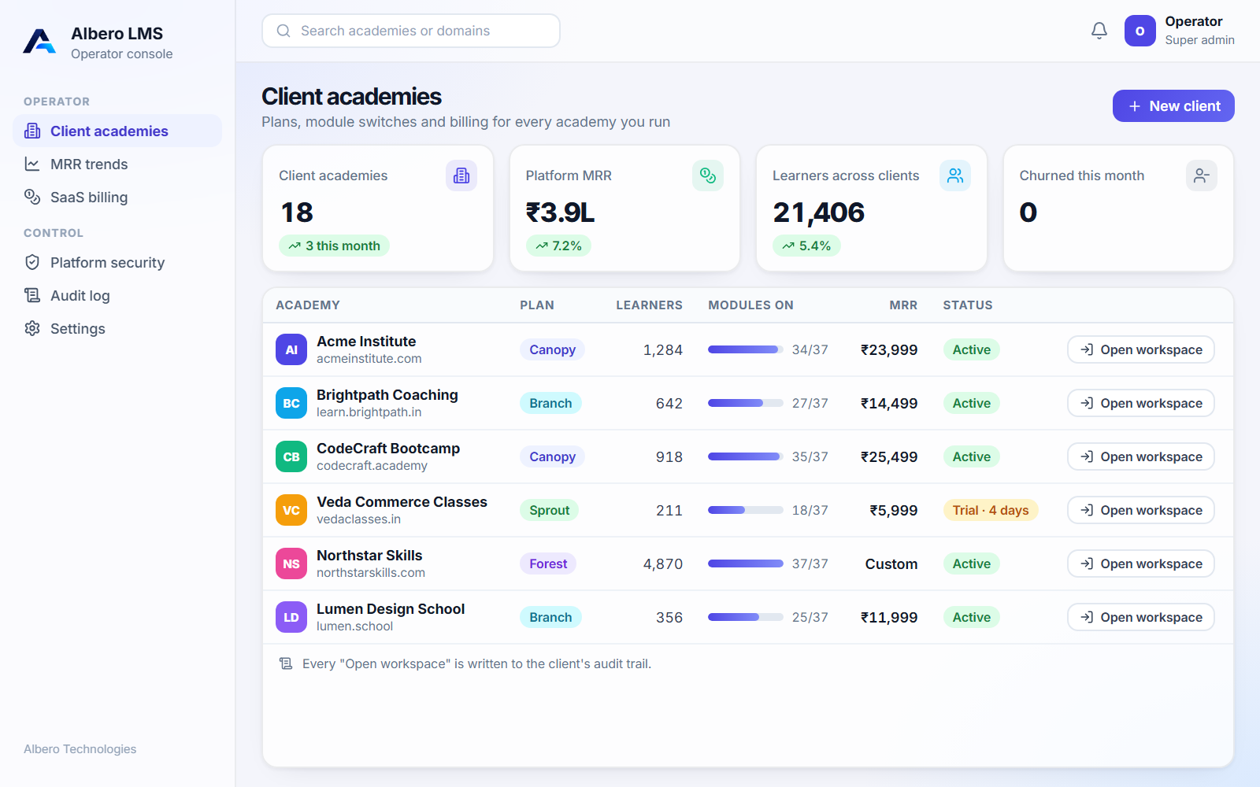Click the Sprout plan badge
This screenshot has width=1260, height=787.
point(549,510)
